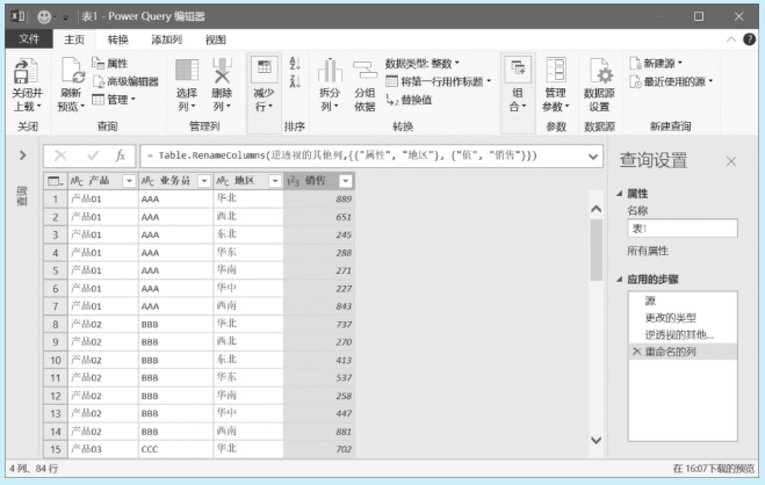
Task: Open 数据源设置 data source settings
Action: [x=599, y=72]
